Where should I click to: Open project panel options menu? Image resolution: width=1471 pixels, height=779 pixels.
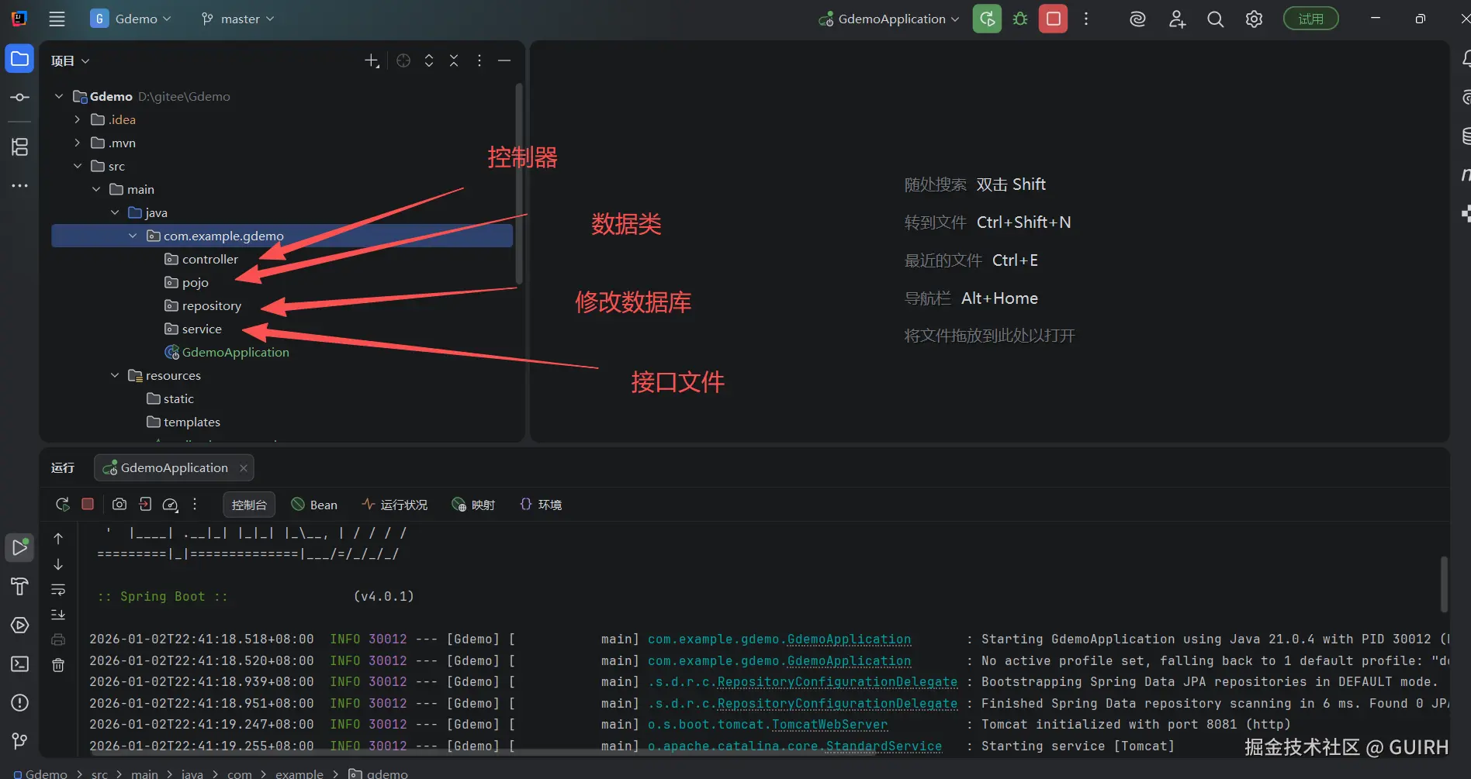(479, 60)
